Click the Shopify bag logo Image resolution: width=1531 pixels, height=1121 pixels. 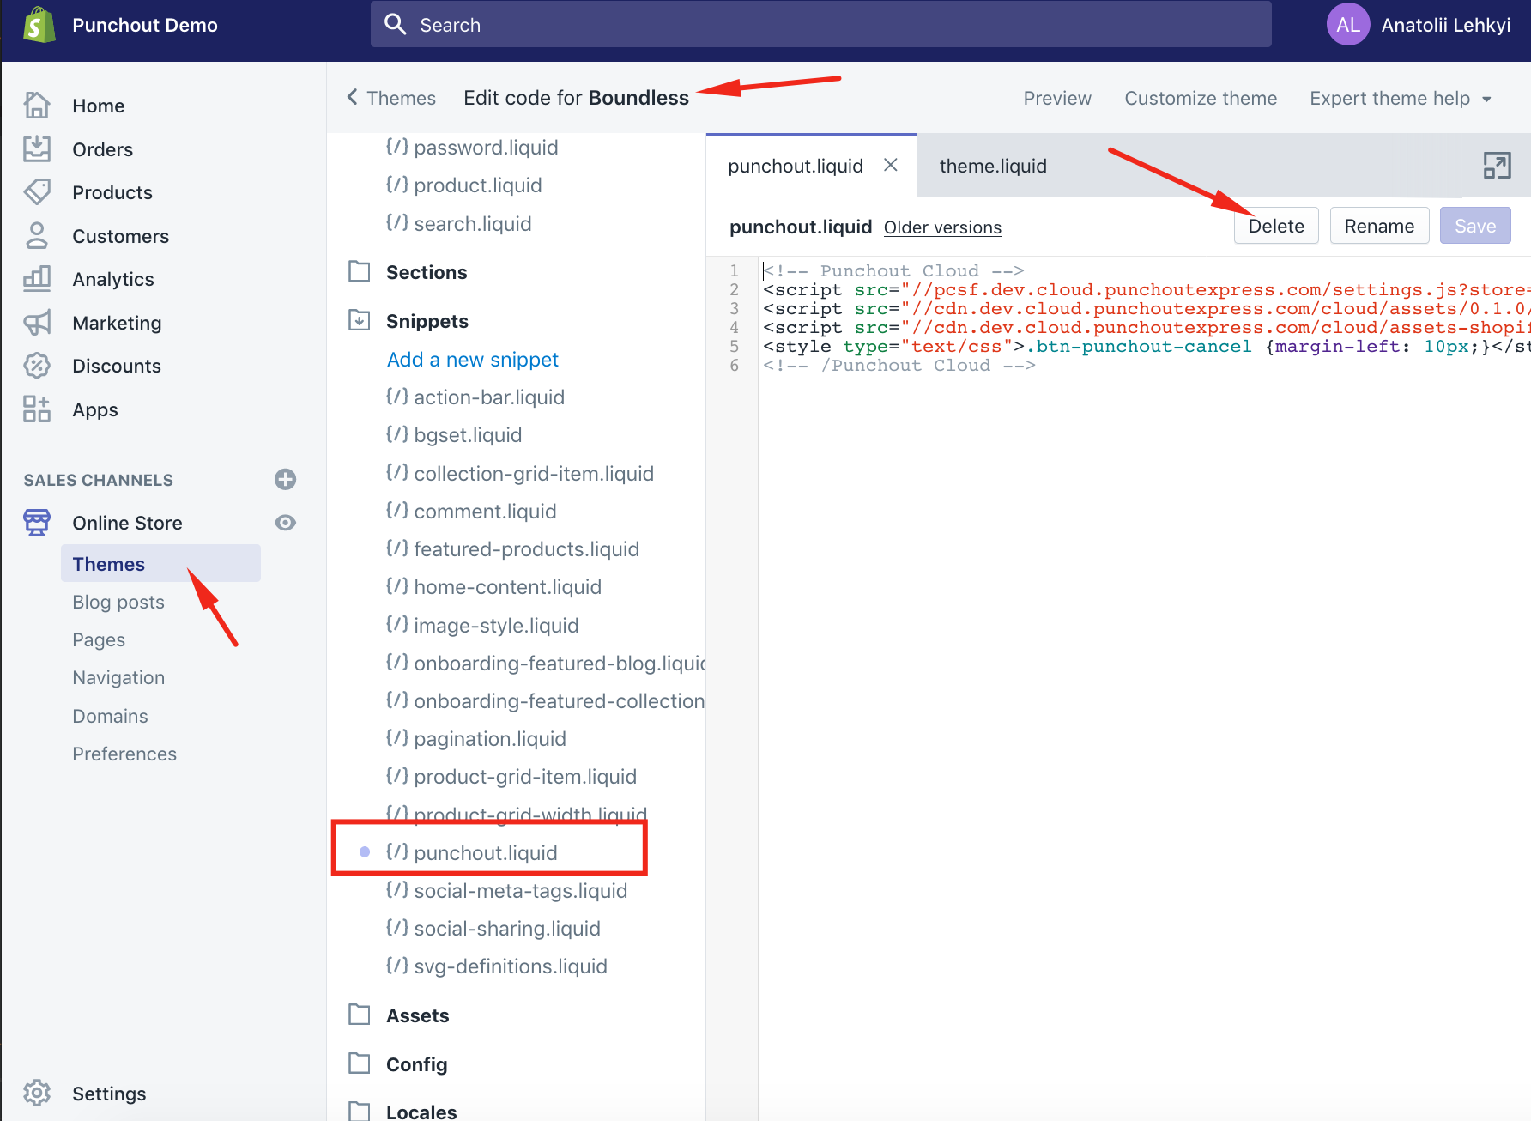39,25
